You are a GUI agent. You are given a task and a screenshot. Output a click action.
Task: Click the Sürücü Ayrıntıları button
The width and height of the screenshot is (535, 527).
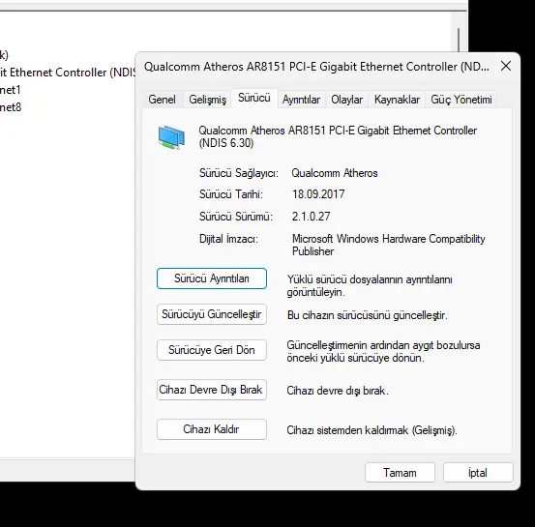point(212,278)
